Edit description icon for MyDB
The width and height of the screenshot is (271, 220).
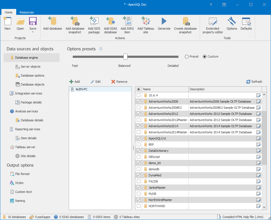pyautogui.click(x=259, y=194)
